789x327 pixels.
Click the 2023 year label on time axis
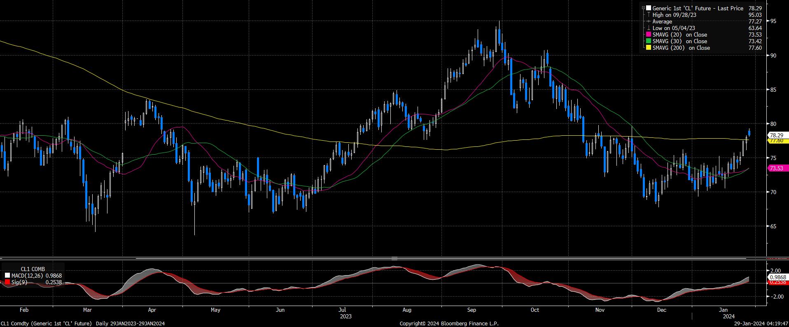tap(345, 316)
